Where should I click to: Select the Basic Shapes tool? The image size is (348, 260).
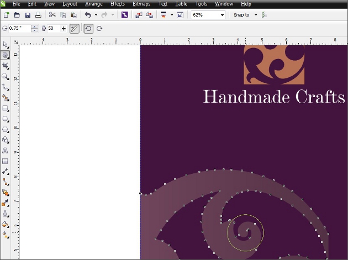tap(5, 140)
